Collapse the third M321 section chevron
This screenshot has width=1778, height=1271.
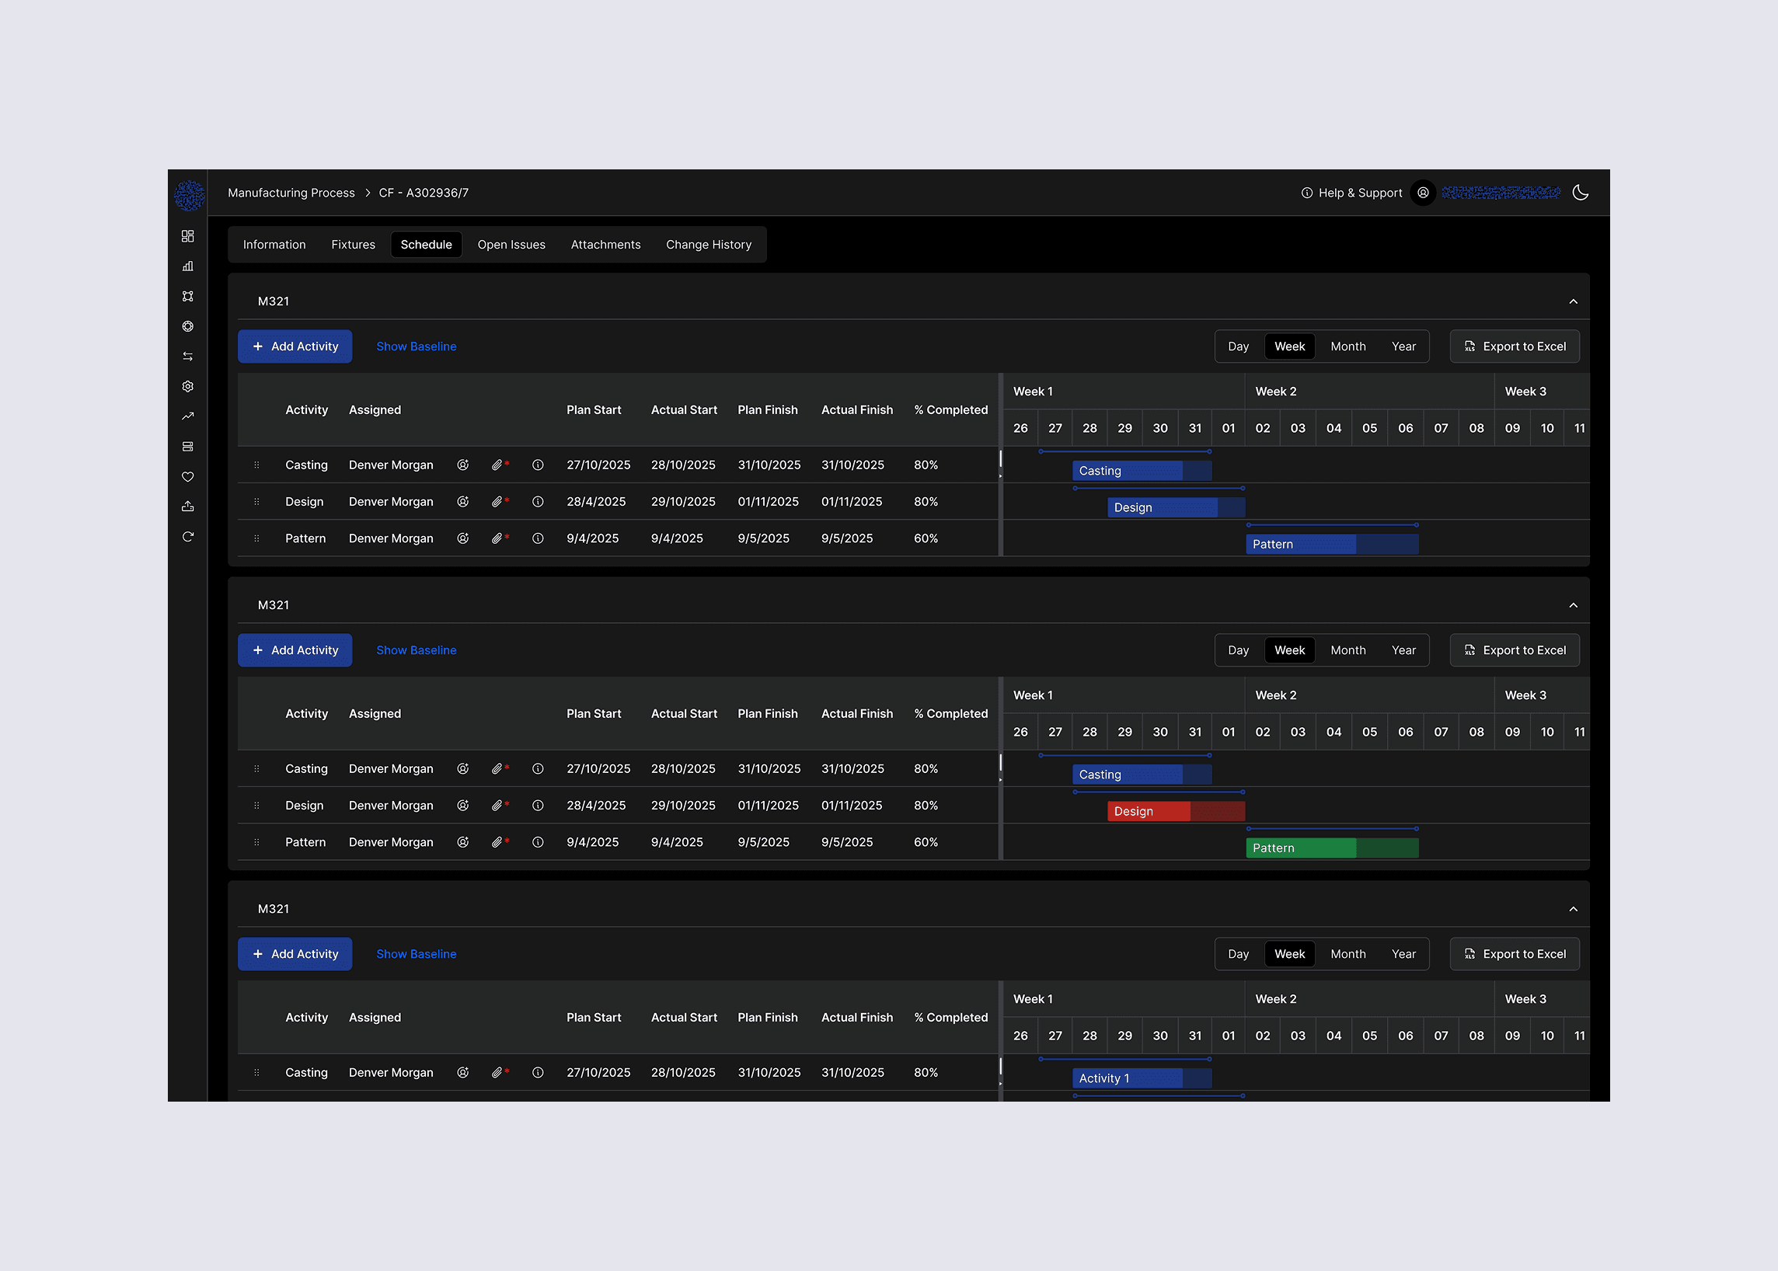1573,909
